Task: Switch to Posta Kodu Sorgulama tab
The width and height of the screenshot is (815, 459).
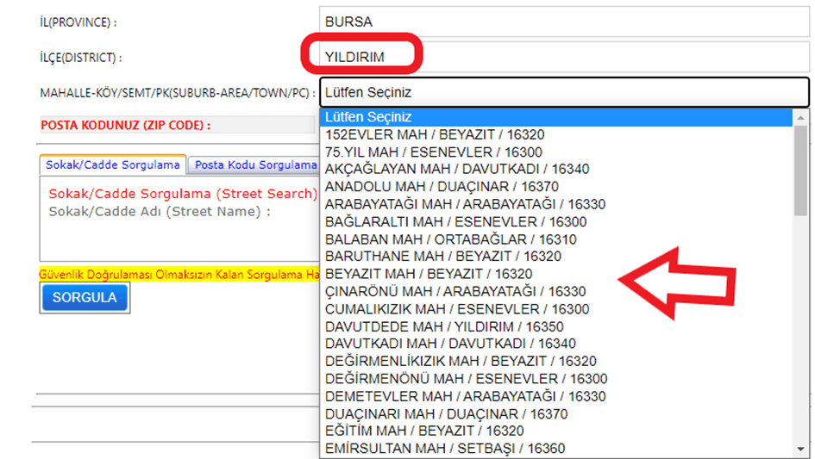Action: coord(254,164)
